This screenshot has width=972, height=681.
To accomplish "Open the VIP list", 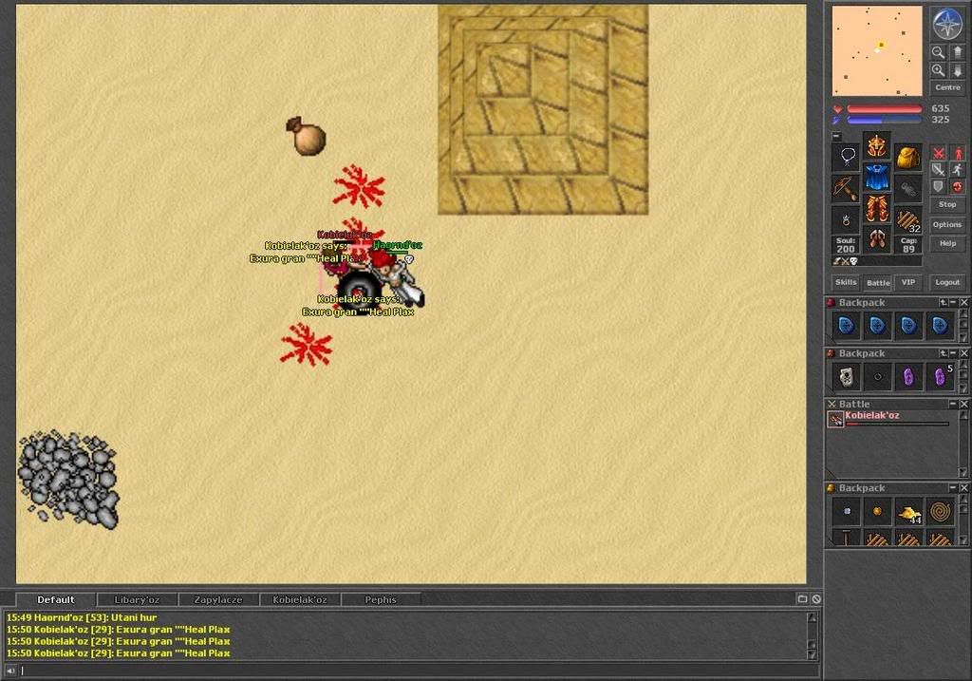I will point(908,282).
